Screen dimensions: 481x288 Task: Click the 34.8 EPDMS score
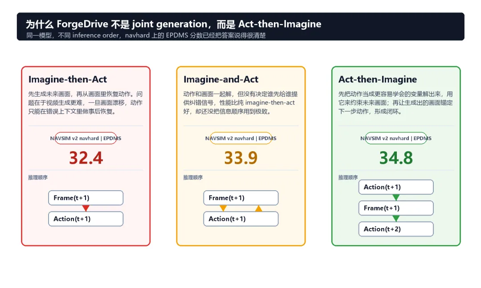click(x=396, y=158)
